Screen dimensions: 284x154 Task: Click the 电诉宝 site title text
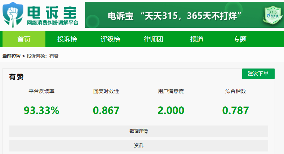tap(52, 13)
